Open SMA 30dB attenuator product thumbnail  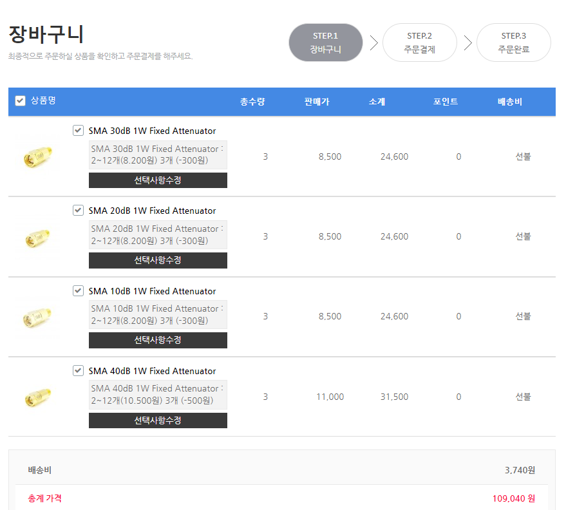point(38,156)
